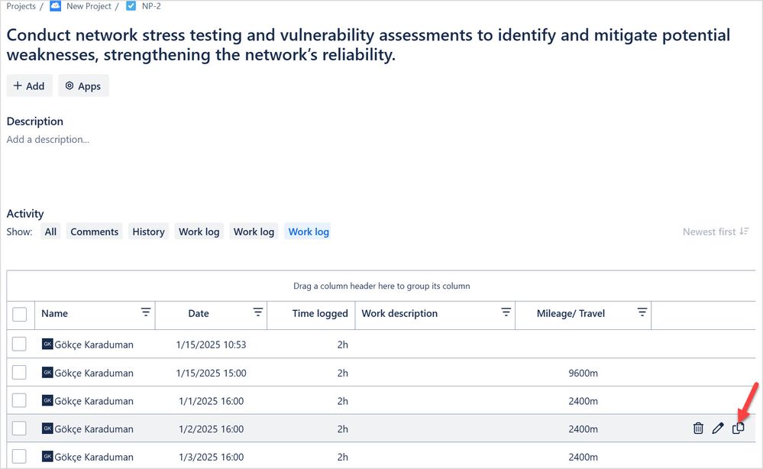This screenshot has width=763, height=469.
Task: Open the Name column filter
Action: click(145, 312)
